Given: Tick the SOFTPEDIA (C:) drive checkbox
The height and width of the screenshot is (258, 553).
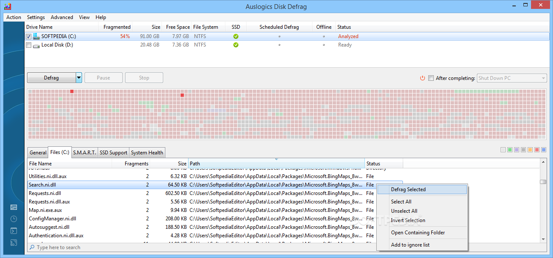Looking at the screenshot, I should 29,36.
